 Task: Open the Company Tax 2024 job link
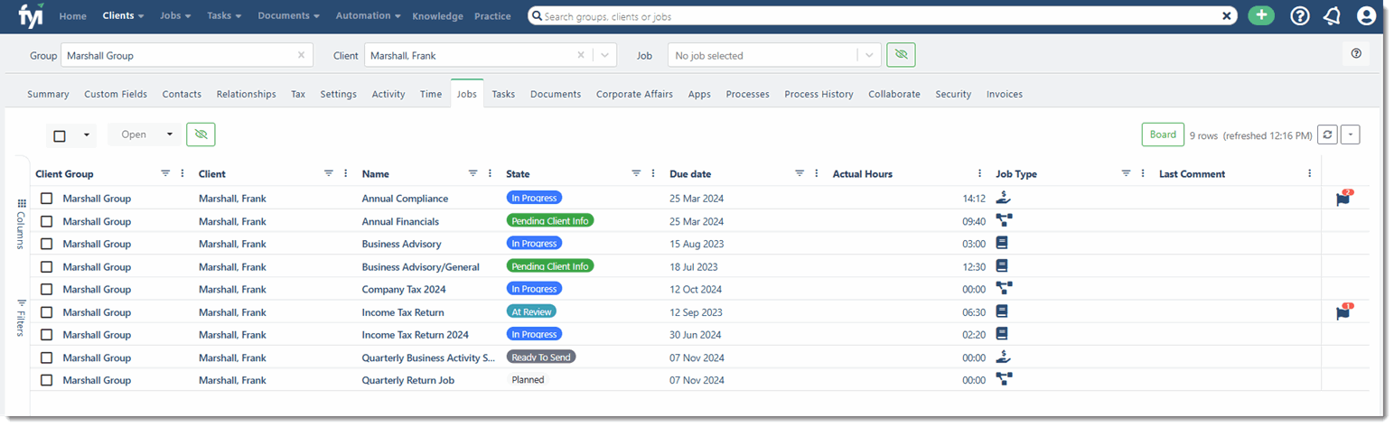(x=404, y=289)
